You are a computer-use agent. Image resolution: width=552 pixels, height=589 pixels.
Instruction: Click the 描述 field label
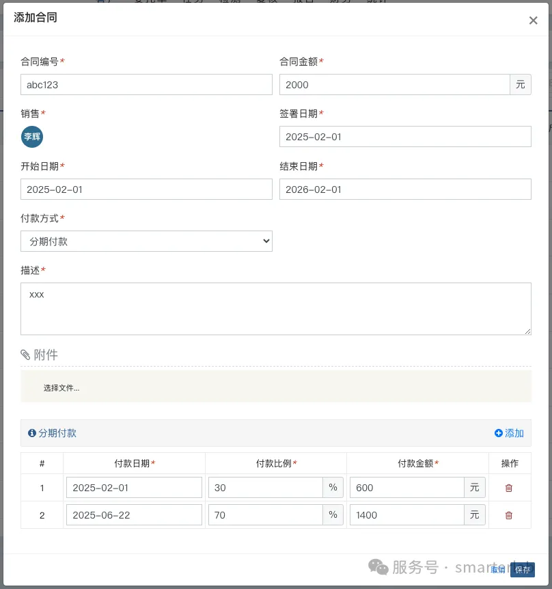(x=30, y=270)
